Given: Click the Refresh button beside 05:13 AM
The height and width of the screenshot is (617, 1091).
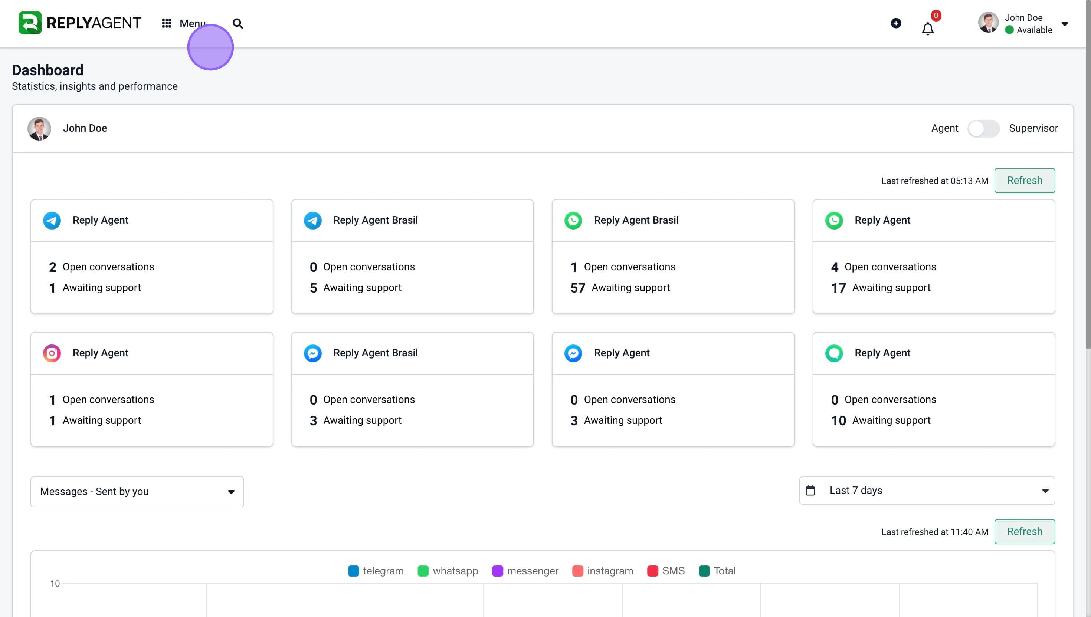Looking at the screenshot, I should click(x=1025, y=181).
